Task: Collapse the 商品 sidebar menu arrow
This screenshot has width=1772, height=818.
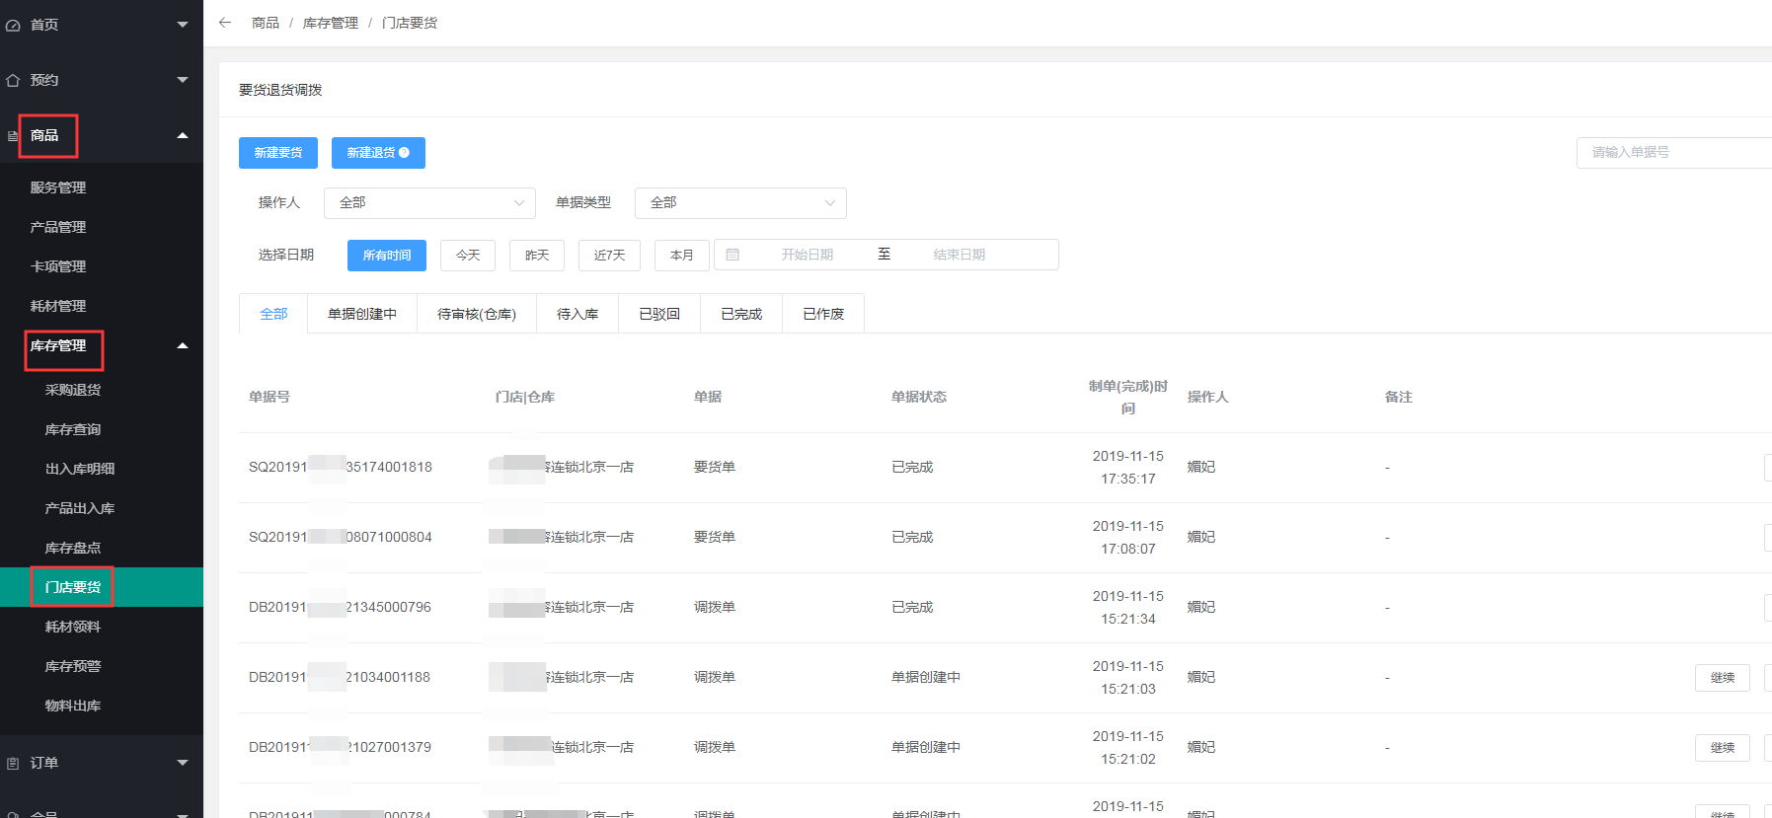Action: (x=183, y=135)
